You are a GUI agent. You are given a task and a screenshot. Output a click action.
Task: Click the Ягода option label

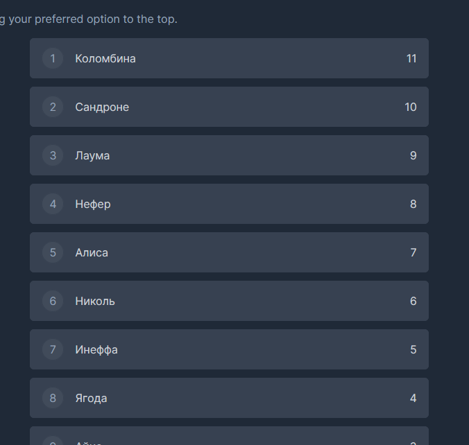tap(91, 398)
